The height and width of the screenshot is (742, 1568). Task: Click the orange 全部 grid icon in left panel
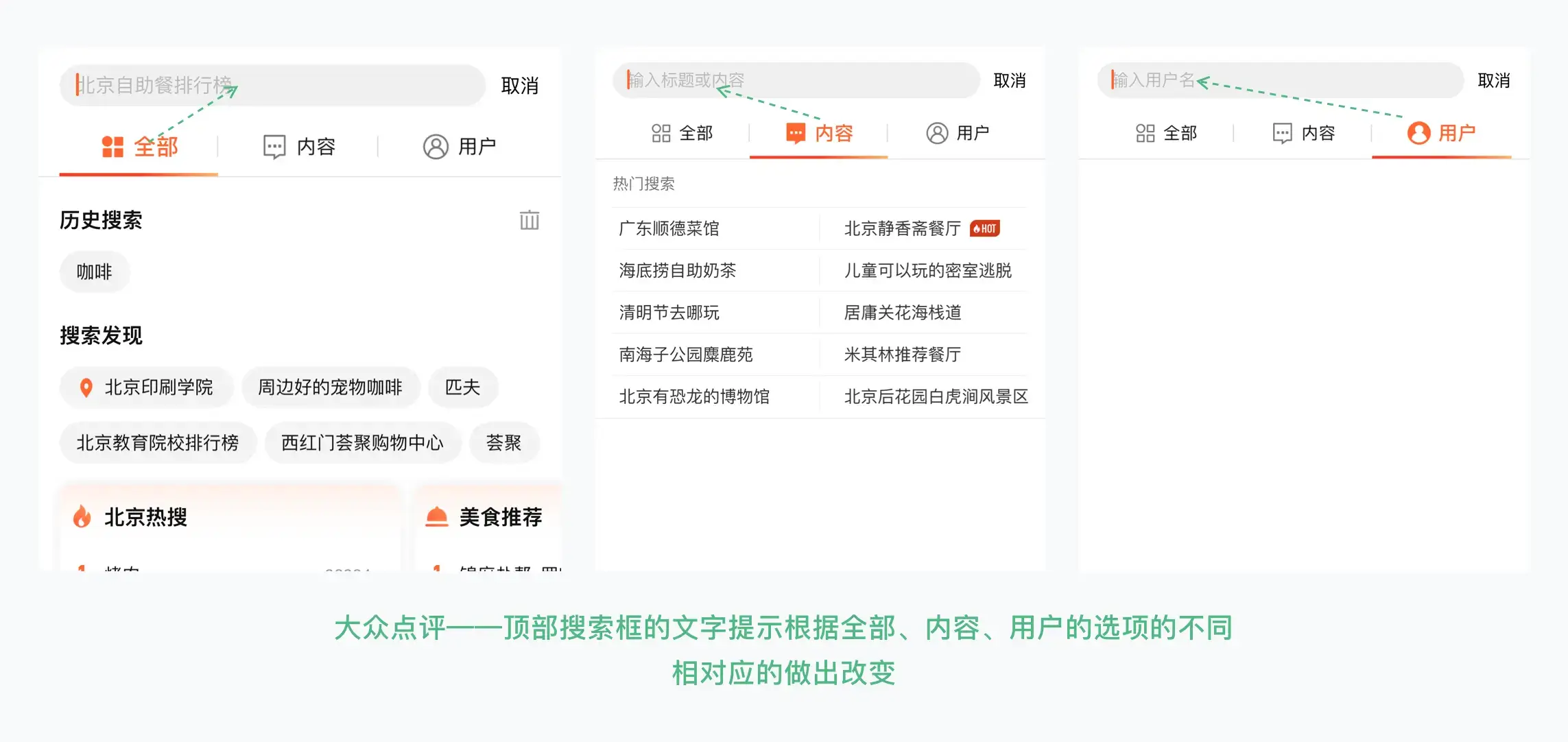pos(112,147)
